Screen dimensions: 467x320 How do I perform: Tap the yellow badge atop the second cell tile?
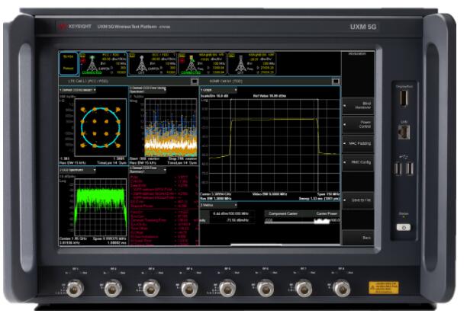132,56
